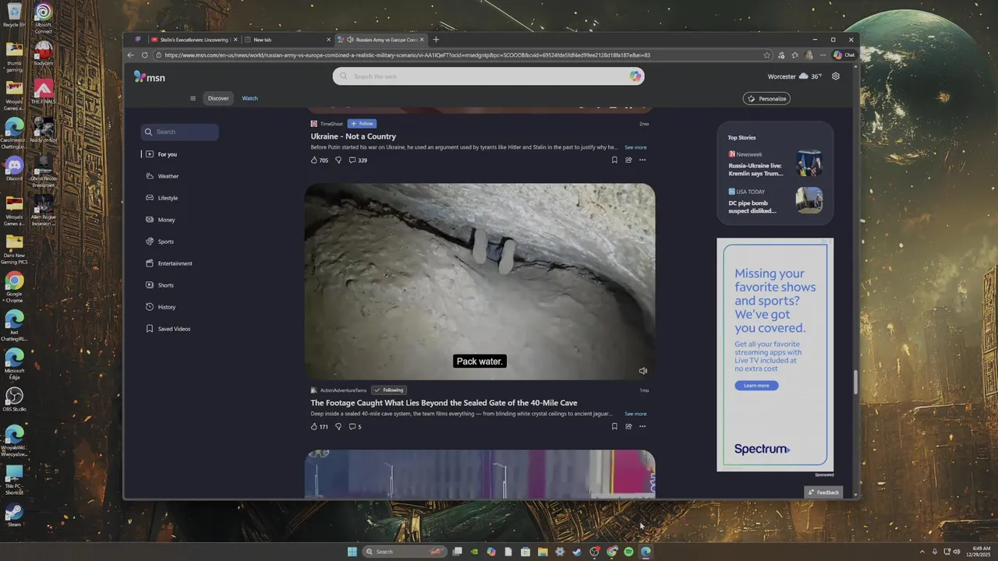This screenshot has width=998, height=561.
Task: Click the Copilot icon in the web search box
Action: [x=635, y=76]
